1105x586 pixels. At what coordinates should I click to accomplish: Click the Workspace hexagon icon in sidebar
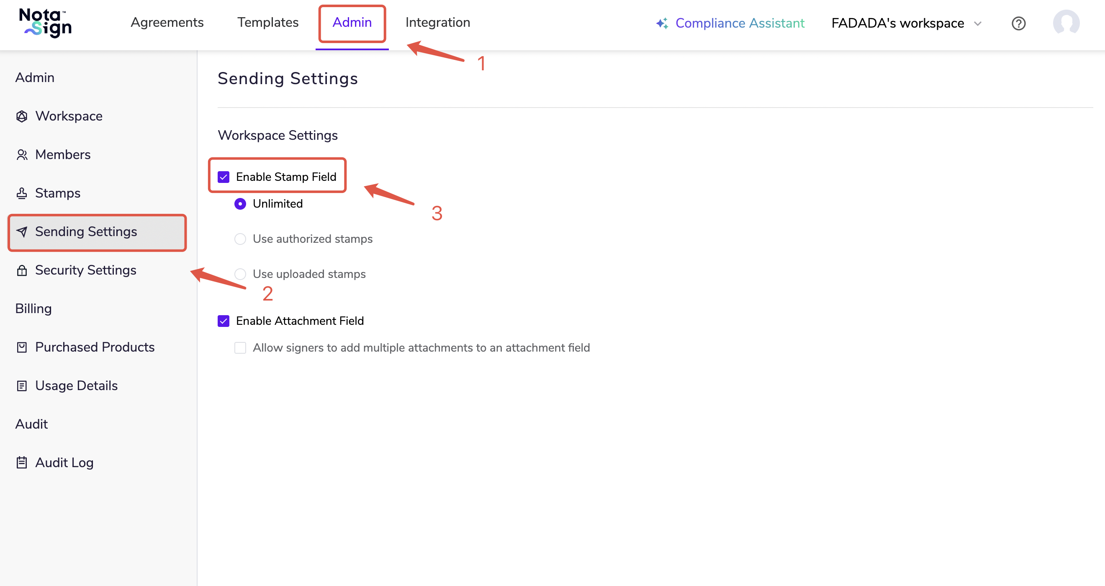point(22,116)
